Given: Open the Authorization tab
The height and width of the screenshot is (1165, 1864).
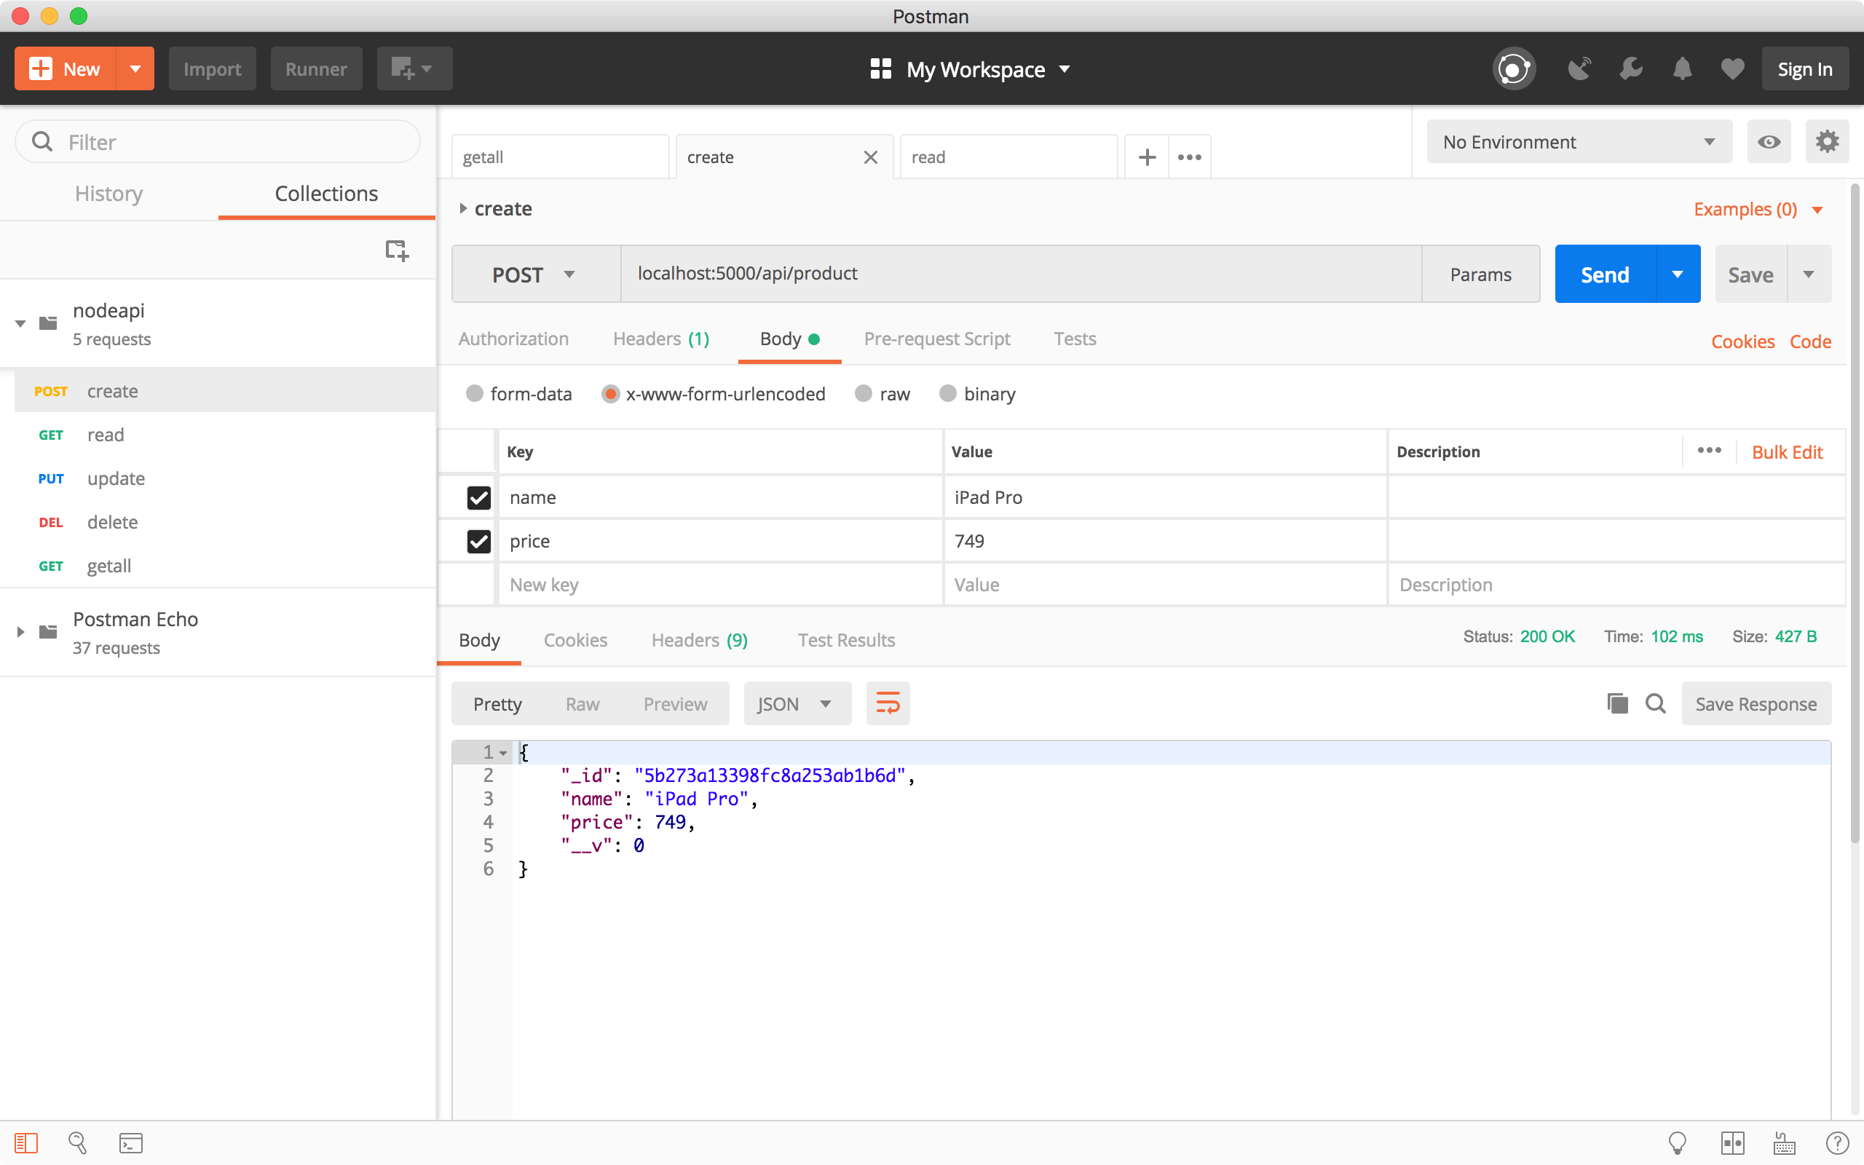Looking at the screenshot, I should click(513, 339).
